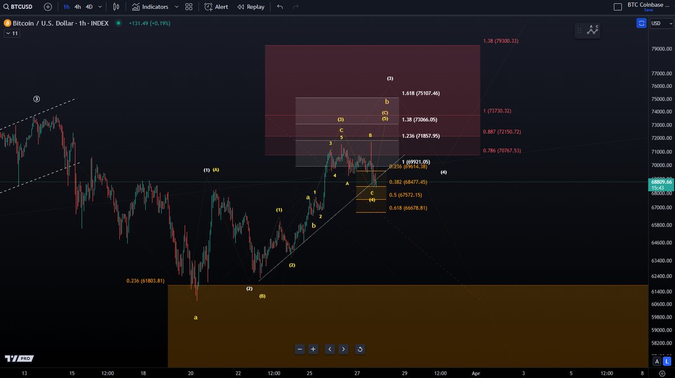675x378 pixels.
Task: Click the Apr date on time axis
Action: [x=476, y=373]
